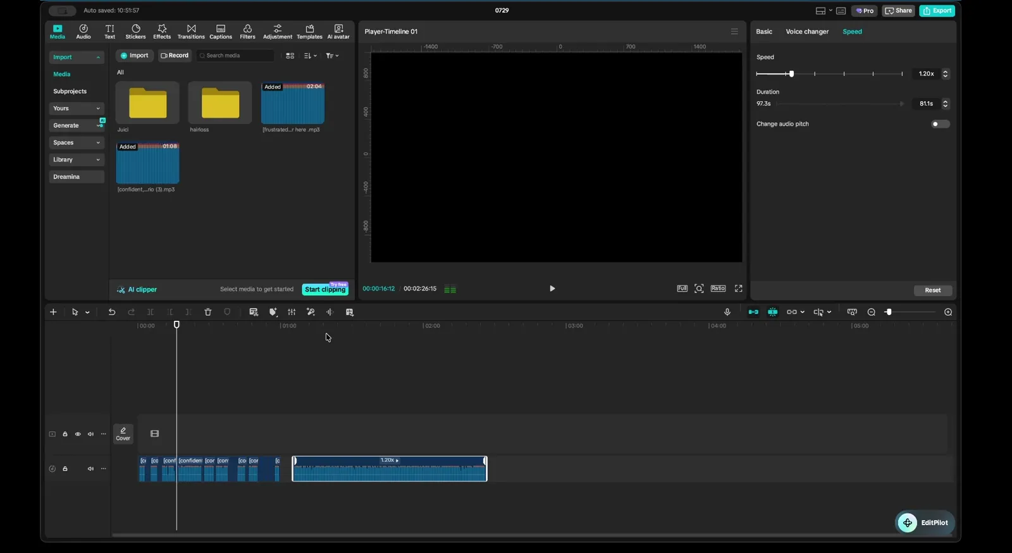Image resolution: width=1012 pixels, height=553 pixels.
Task: Open the Stickers panel
Action: (135, 32)
